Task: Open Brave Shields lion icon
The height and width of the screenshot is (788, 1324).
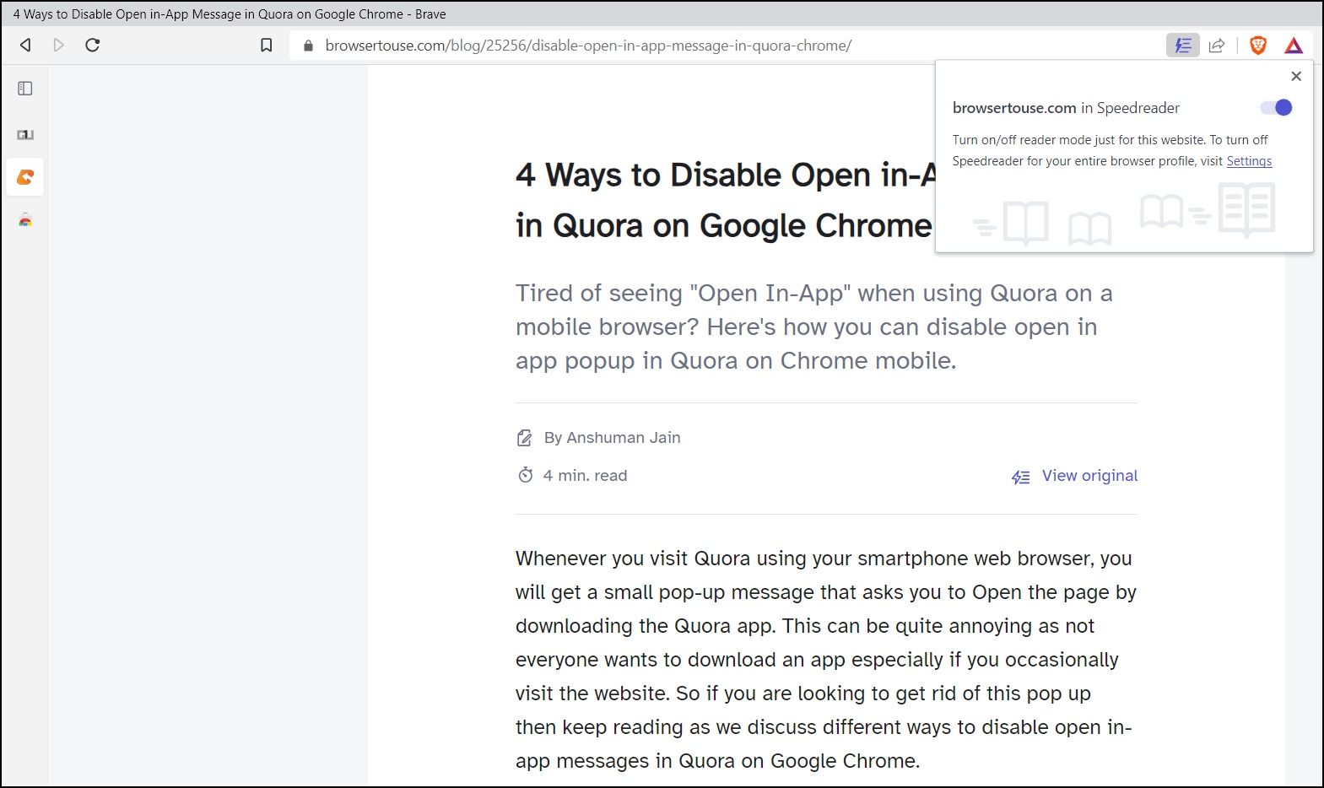Action: pyautogui.click(x=1258, y=46)
